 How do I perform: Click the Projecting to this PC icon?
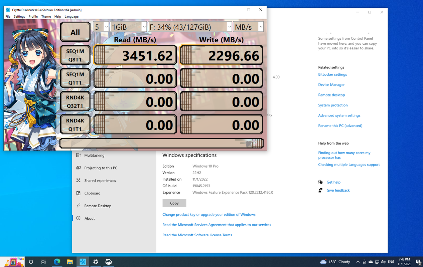pyautogui.click(x=78, y=168)
